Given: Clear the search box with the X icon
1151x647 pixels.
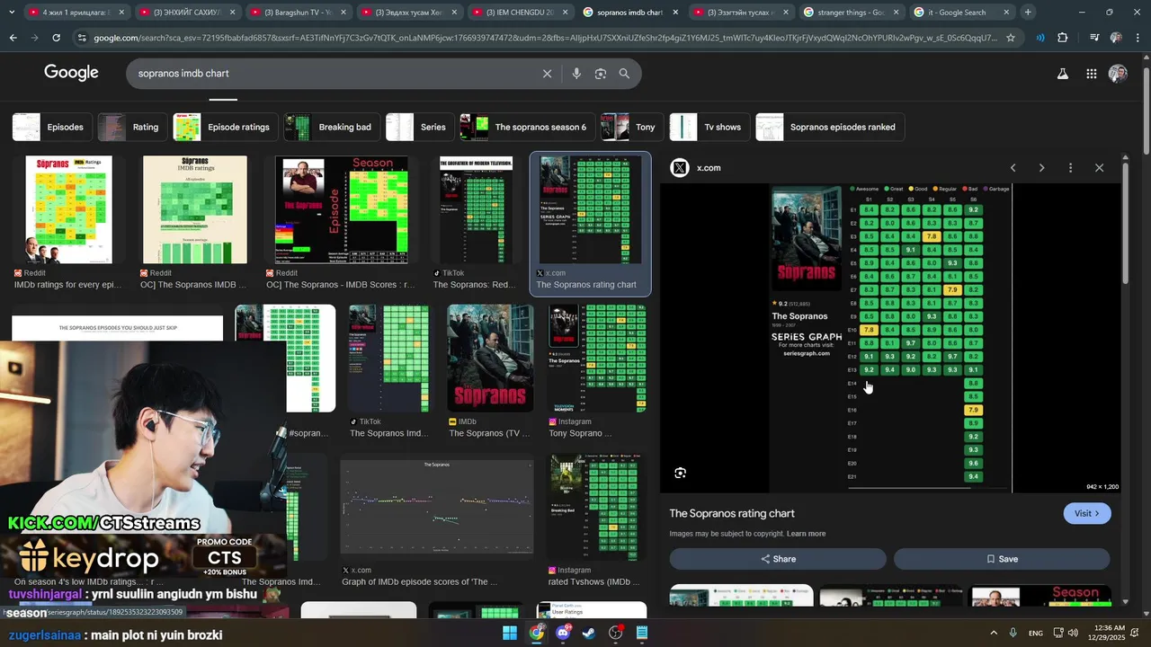Looking at the screenshot, I should pos(547,74).
